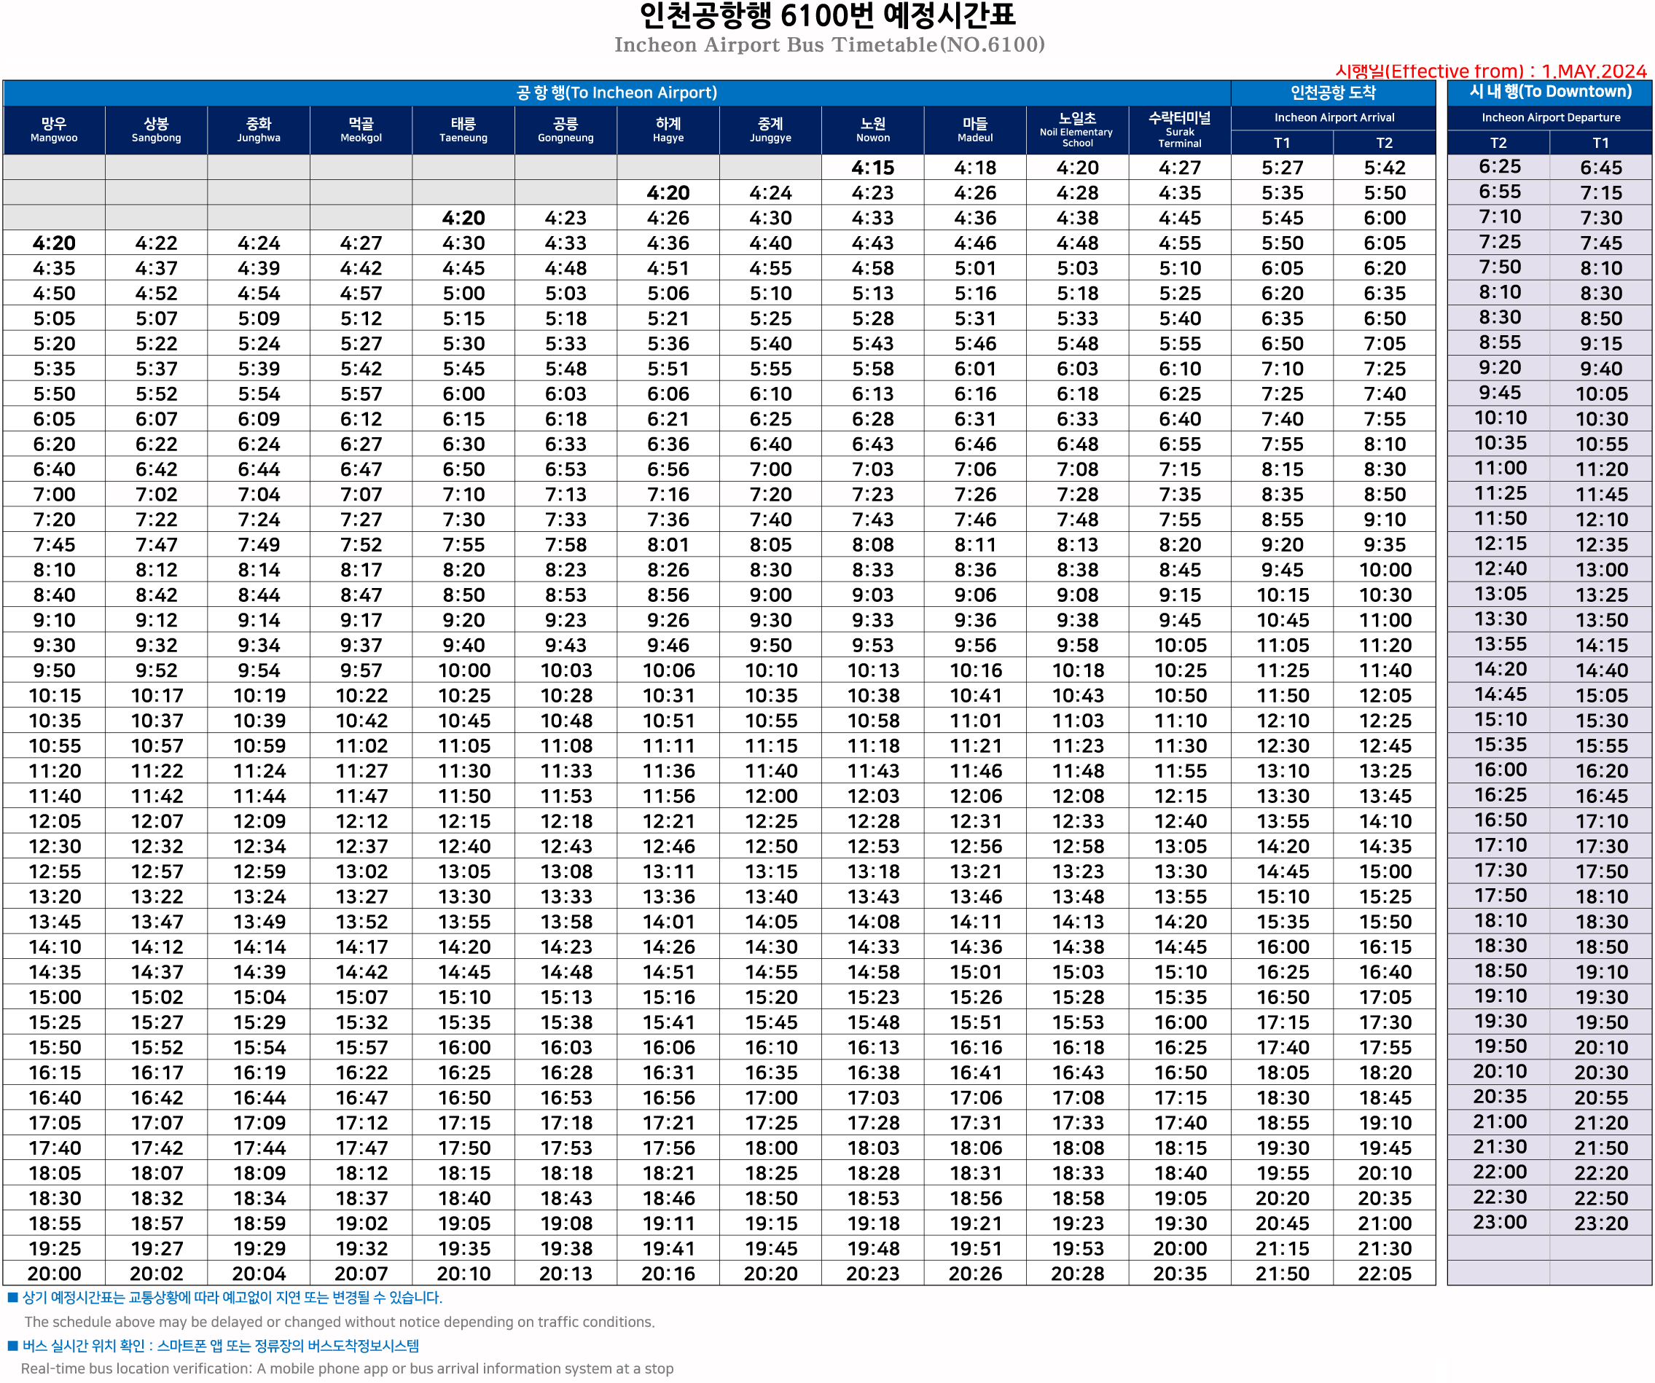This screenshot has height=1383, width=1655.
Task: Click the T1 header under Incheon Airport Departure
Action: 1600,143
